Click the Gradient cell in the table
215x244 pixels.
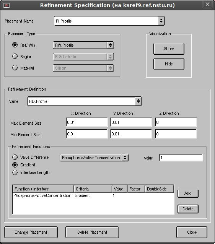point(82,195)
